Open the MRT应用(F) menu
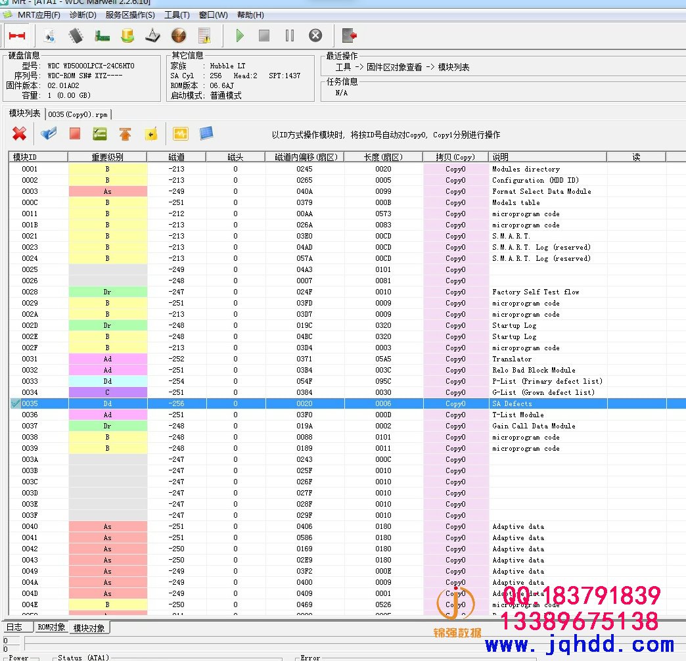Screen dimensions: 686x661 pos(39,15)
